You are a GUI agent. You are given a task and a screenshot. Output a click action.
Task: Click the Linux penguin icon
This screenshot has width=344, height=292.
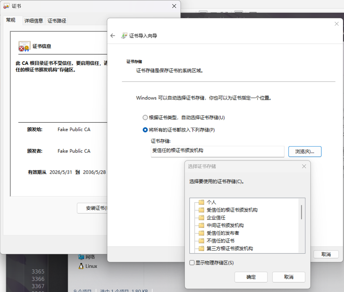pos(81,266)
